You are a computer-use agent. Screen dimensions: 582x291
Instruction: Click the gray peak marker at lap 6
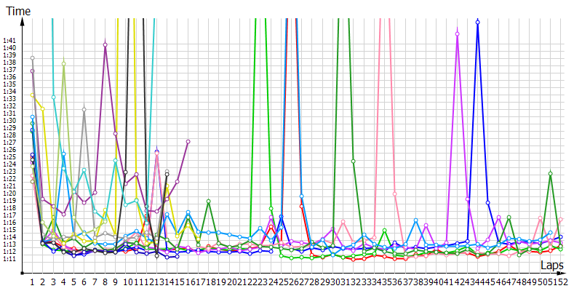click(84, 110)
